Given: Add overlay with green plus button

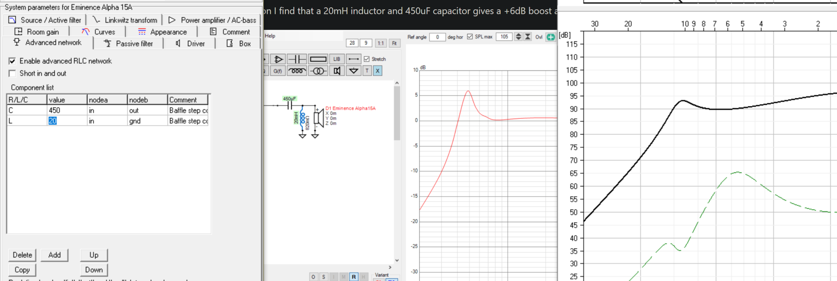Looking at the screenshot, I should click(551, 37).
